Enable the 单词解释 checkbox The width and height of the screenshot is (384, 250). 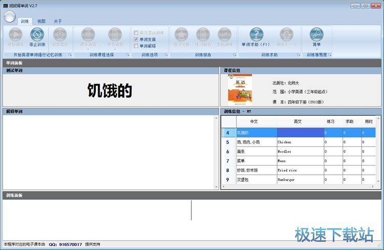pos(136,46)
